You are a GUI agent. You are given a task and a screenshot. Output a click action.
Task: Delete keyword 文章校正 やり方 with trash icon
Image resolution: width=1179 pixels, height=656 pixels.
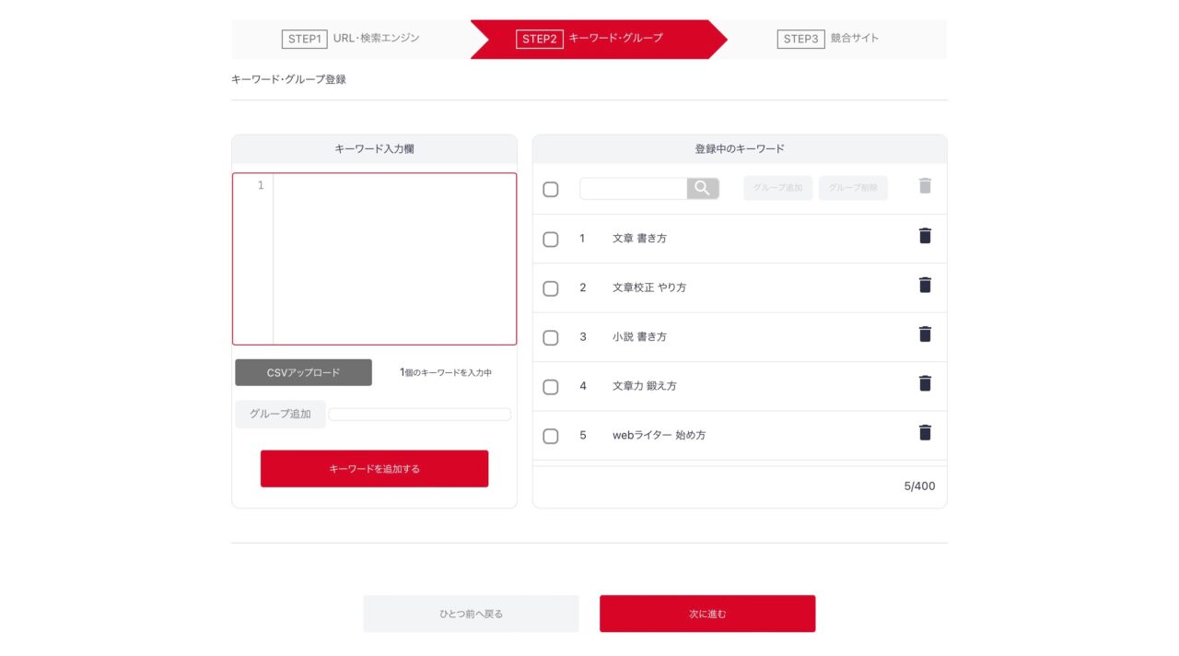925,285
